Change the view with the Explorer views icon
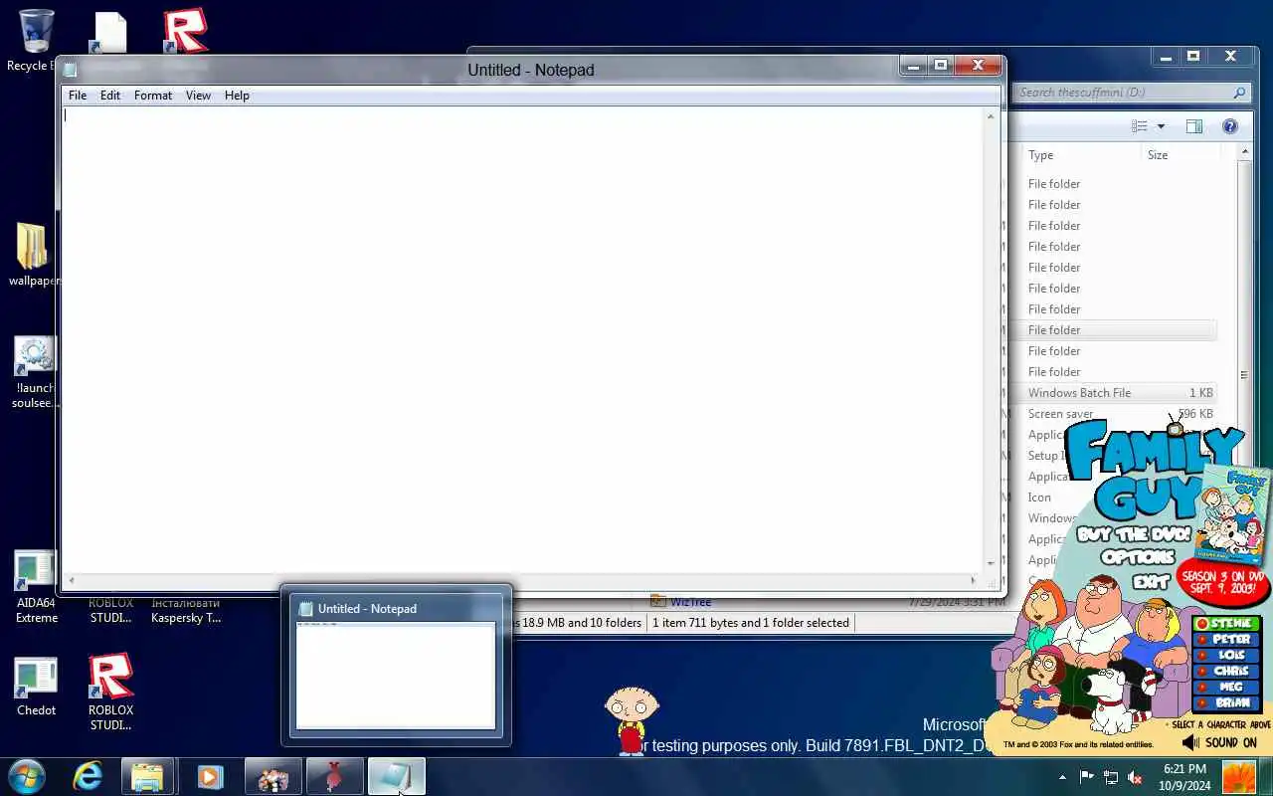 [x=1140, y=126]
